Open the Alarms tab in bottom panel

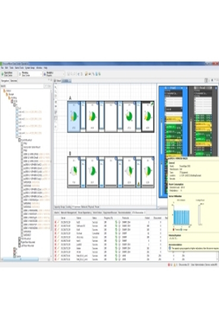(57, 213)
